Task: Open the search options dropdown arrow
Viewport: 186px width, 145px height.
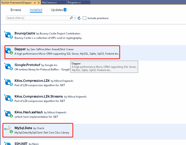Action: [75, 18]
